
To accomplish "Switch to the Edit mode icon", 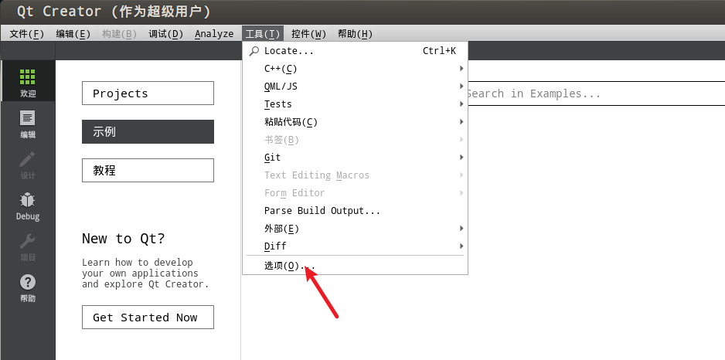I will pyautogui.click(x=28, y=118).
